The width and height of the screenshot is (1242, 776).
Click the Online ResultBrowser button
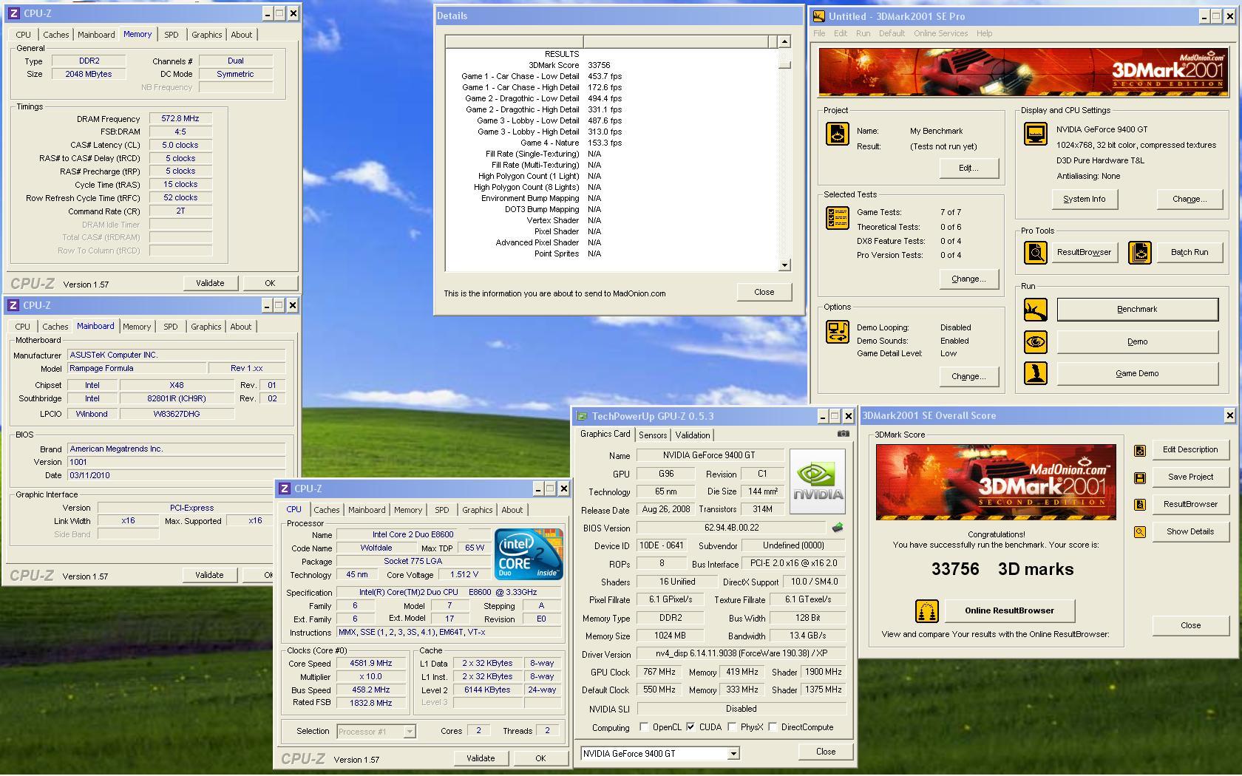coord(1009,610)
